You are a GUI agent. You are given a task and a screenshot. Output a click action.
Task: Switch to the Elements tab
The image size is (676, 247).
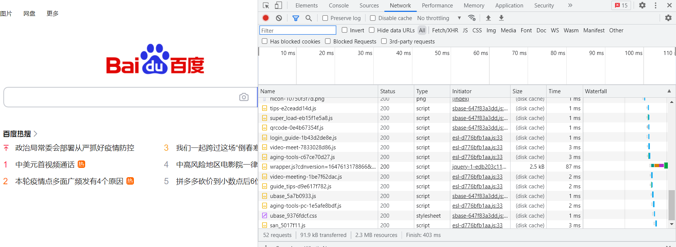coord(306,6)
